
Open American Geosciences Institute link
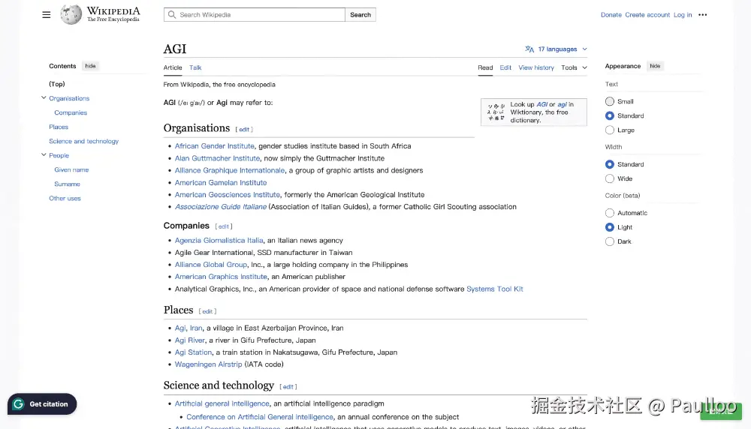click(227, 195)
